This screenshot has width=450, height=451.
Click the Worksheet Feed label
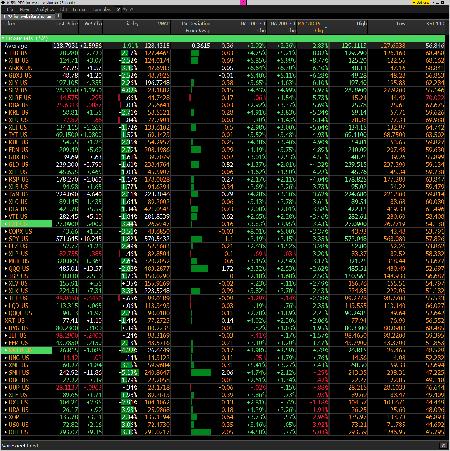(20, 446)
